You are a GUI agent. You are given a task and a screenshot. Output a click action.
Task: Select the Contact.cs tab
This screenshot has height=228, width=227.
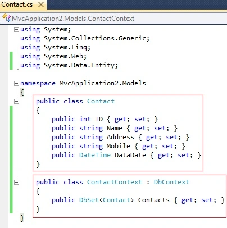coord(23,4)
